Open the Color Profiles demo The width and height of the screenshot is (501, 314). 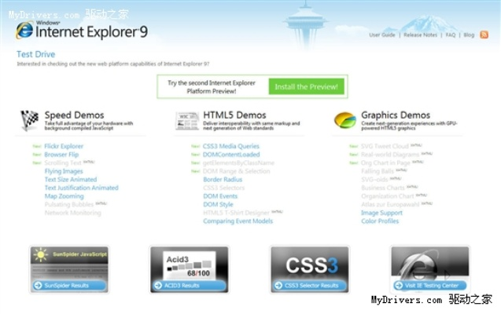380,221
